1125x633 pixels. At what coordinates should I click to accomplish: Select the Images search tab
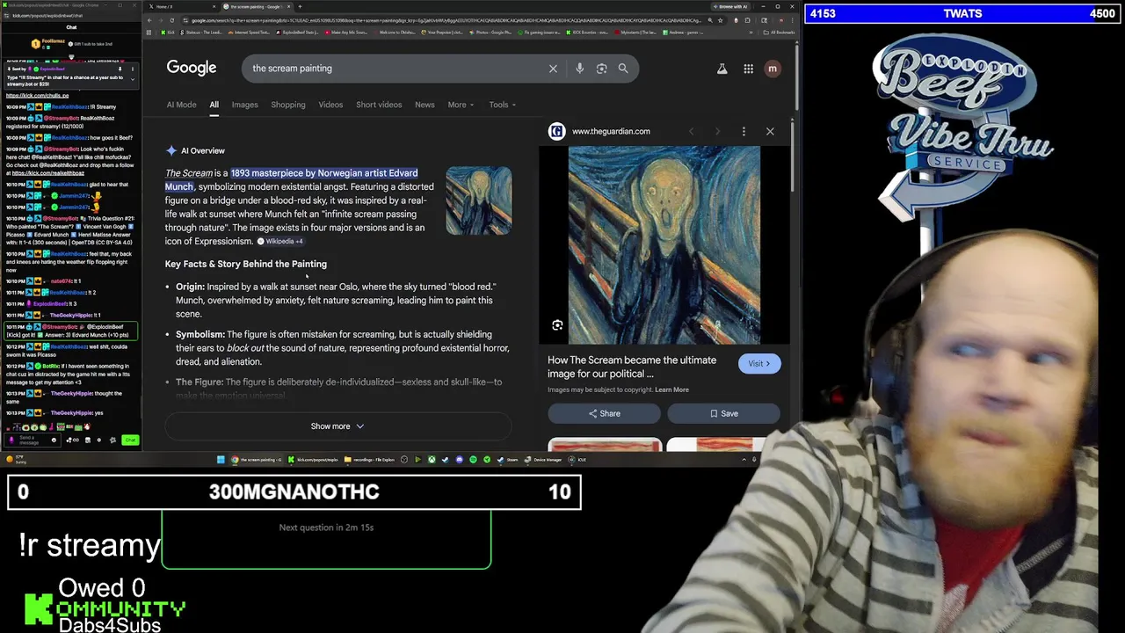[244, 105]
